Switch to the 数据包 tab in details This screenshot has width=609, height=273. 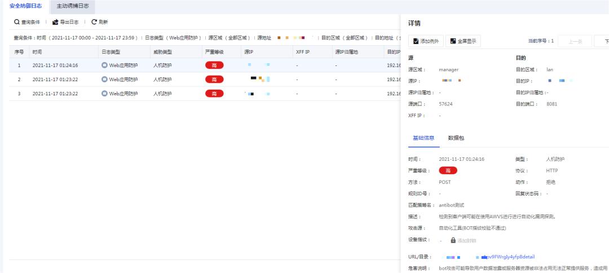tap(457, 138)
